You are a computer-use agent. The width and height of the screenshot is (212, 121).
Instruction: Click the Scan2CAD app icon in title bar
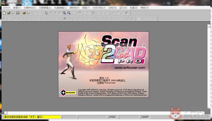[x=3, y=3]
